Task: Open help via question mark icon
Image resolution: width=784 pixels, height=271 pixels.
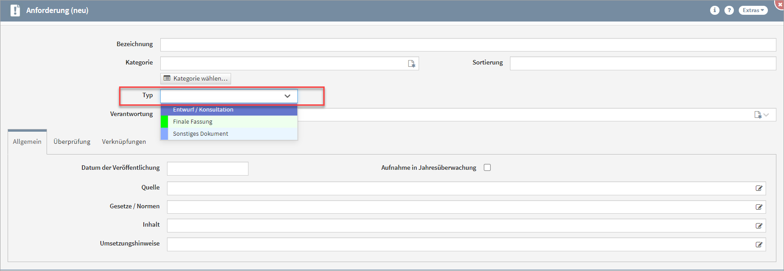Action: tap(729, 10)
